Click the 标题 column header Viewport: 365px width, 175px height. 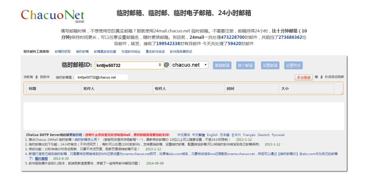click(54, 89)
